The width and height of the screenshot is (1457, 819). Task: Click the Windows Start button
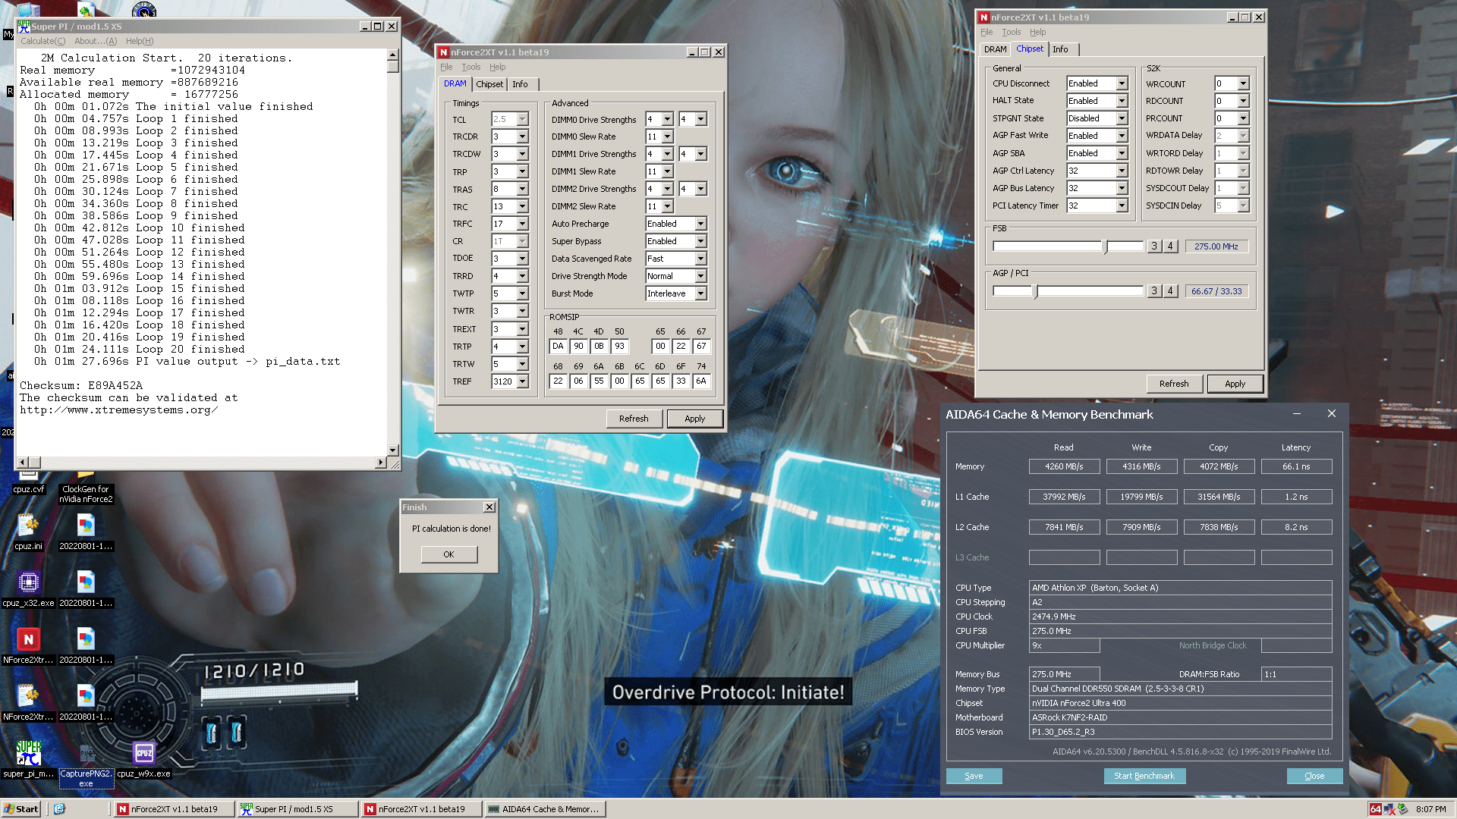[21, 809]
